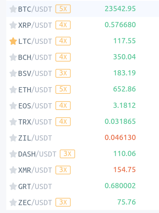Add EOS/USDT to favorites via star
The height and width of the screenshot is (213, 159).
[x=13, y=105]
